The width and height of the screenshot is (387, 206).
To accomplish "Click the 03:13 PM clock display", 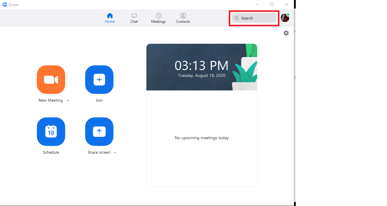I will click(x=202, y=65).
